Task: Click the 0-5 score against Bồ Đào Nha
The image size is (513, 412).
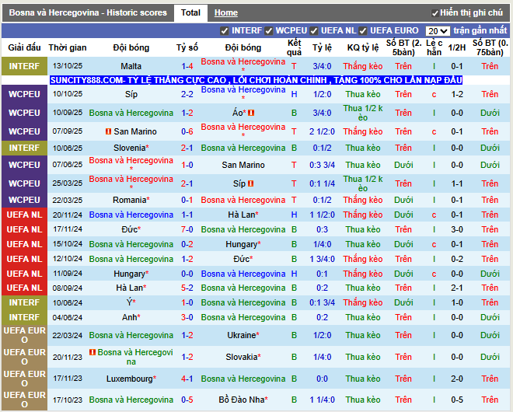Action: coord(187,400)
